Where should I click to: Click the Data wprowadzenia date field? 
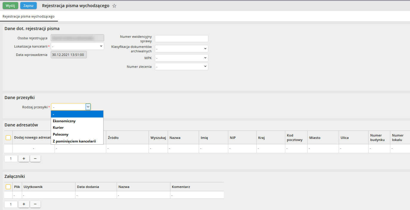point(69,55)
